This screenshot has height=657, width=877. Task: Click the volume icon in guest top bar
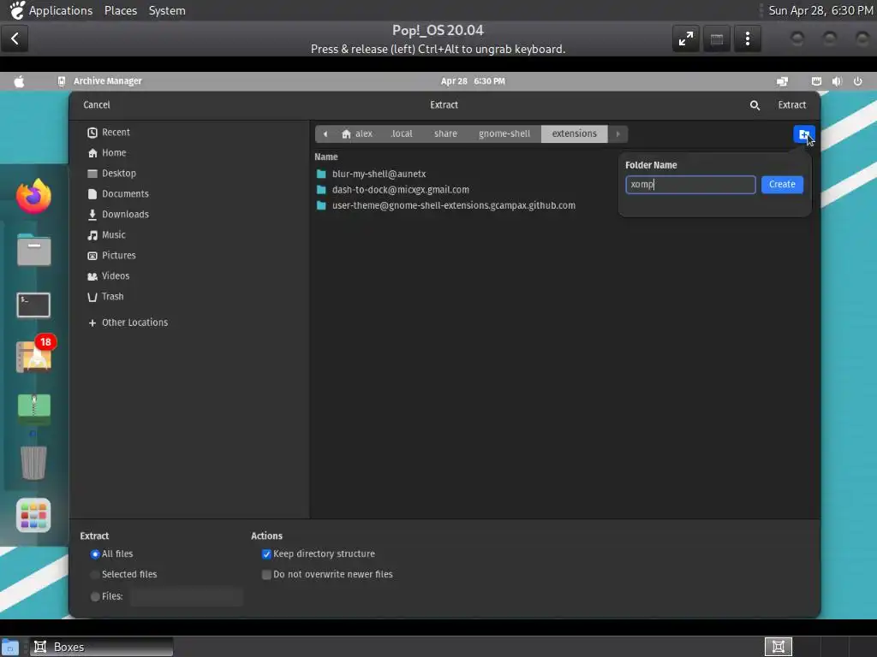pos(837,81)
